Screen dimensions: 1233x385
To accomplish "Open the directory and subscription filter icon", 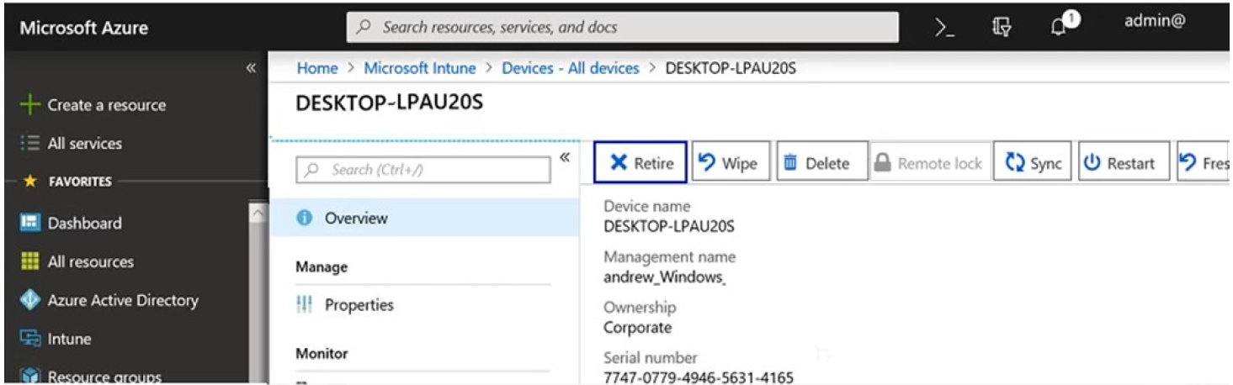I will point(1002,28).
